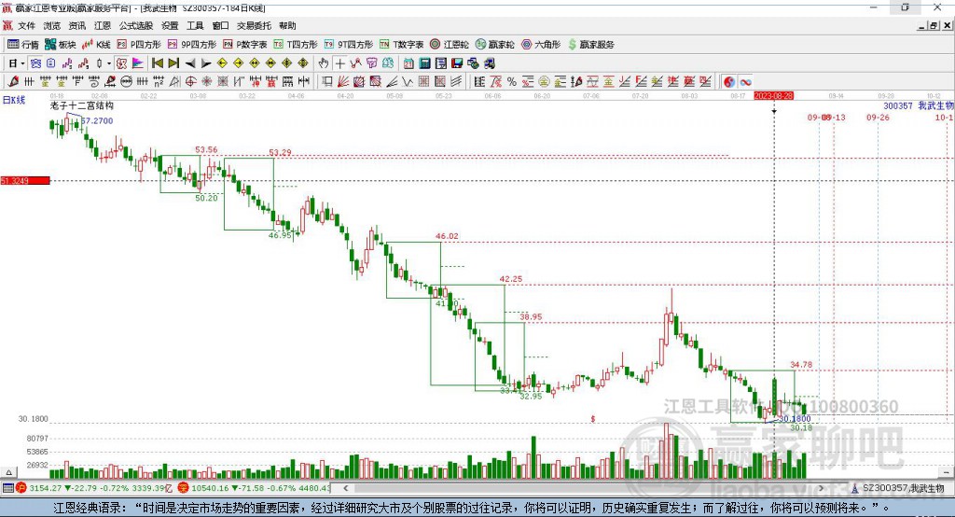Click the rectangle box drawing tool

[x=327, y=82]
